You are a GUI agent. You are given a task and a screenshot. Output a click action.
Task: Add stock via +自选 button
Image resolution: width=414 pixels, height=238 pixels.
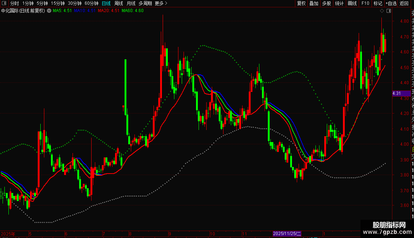[x=391, y=3]
